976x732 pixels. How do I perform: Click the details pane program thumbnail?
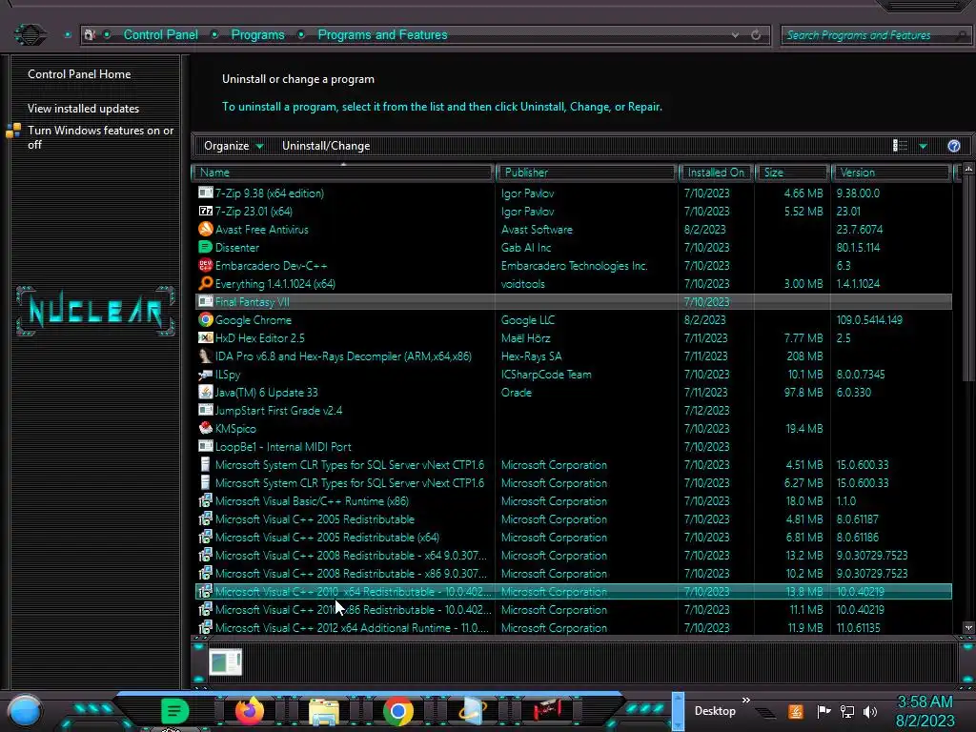pos(225,662)
